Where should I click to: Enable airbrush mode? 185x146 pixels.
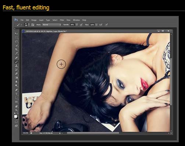[x=101, y=25]
